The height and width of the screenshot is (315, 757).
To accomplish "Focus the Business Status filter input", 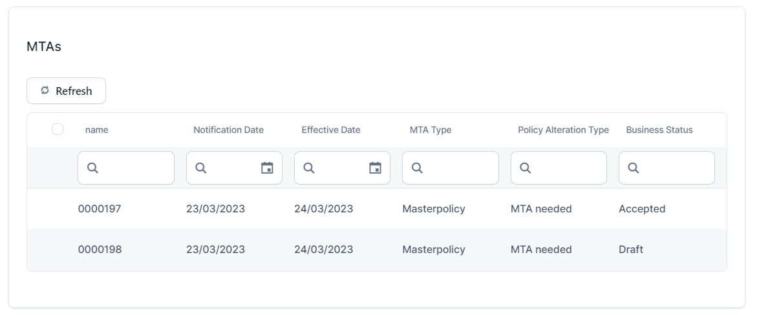I will pos(676,168).
